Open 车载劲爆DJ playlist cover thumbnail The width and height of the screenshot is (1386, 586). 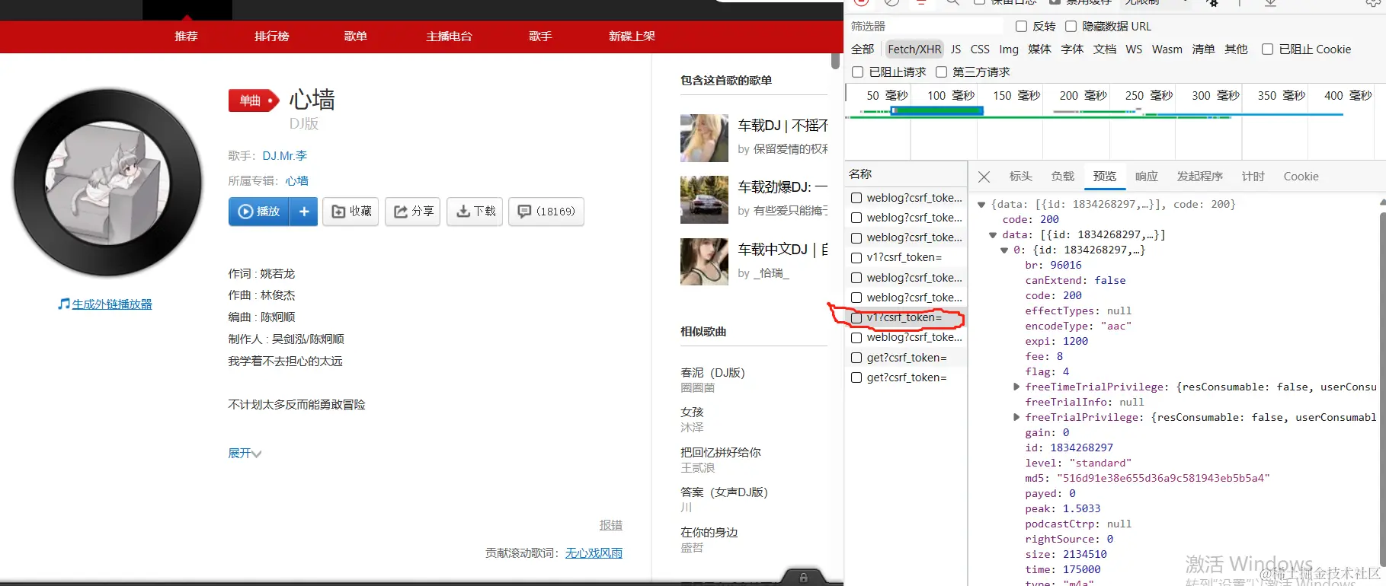click(704, 199)
